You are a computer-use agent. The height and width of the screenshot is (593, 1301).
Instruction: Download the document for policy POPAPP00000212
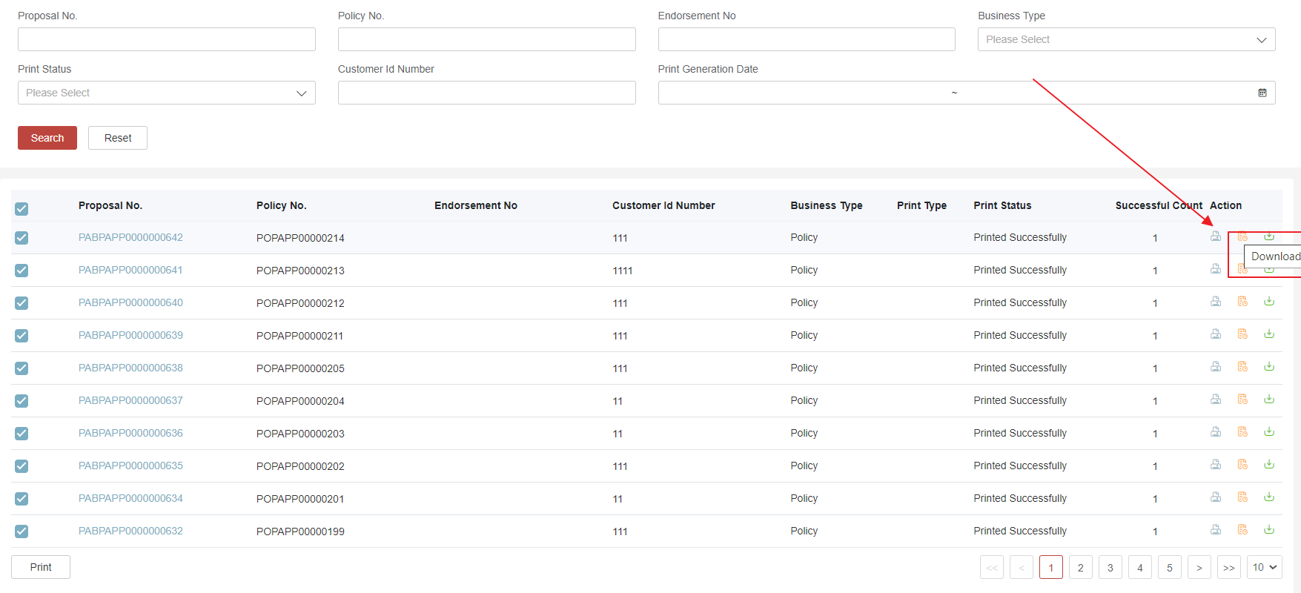click(1268, 302)
